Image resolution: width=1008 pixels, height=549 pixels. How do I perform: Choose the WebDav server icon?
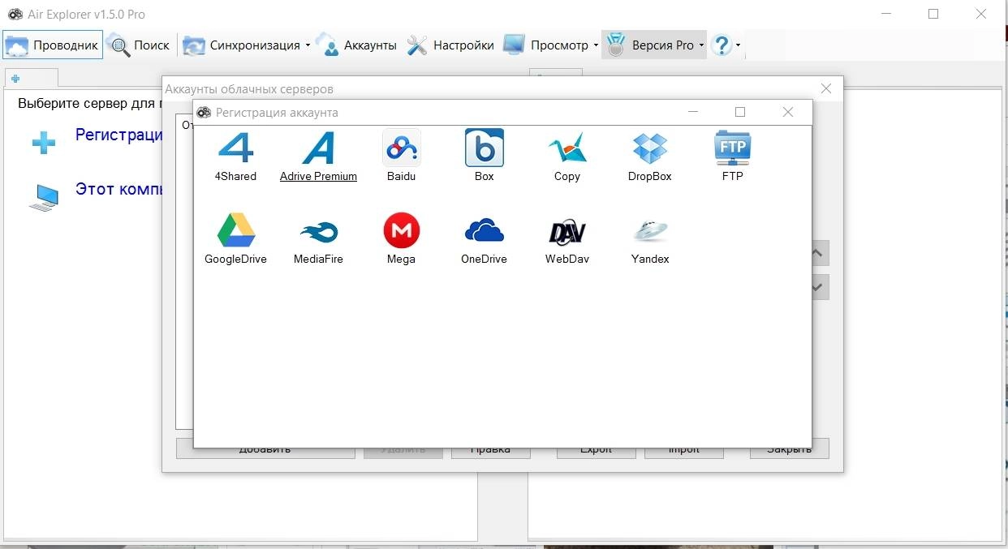[x=567, y=232]
